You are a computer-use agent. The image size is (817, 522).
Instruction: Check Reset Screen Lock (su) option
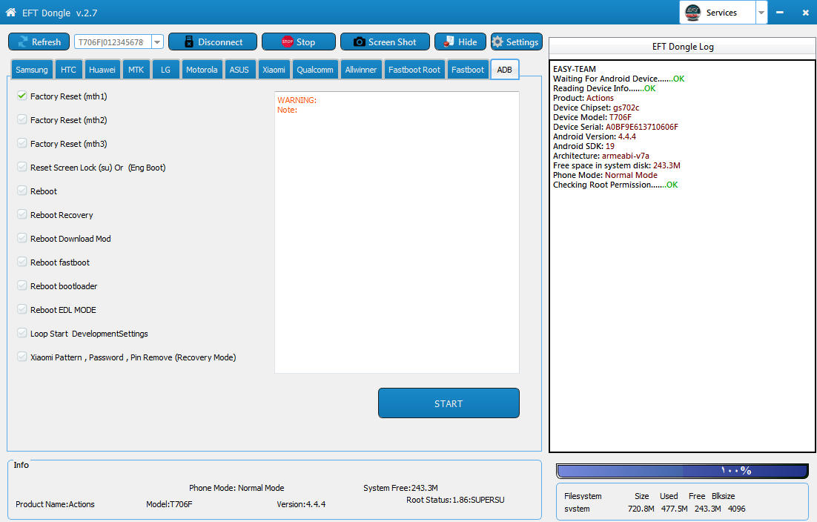point(22,168)
